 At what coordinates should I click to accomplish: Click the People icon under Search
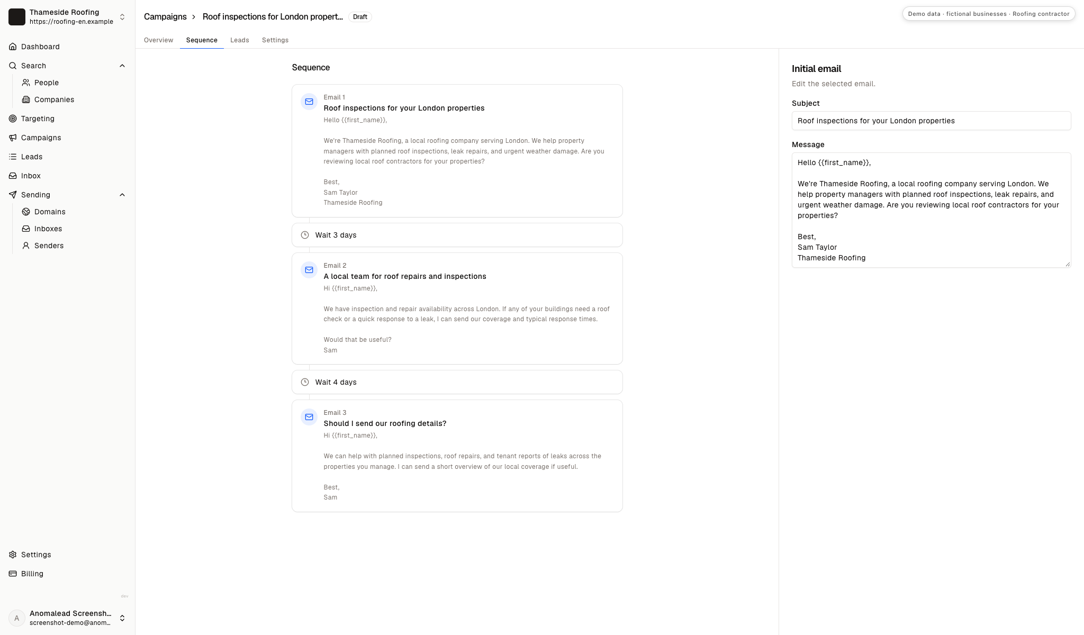[26, 83]
